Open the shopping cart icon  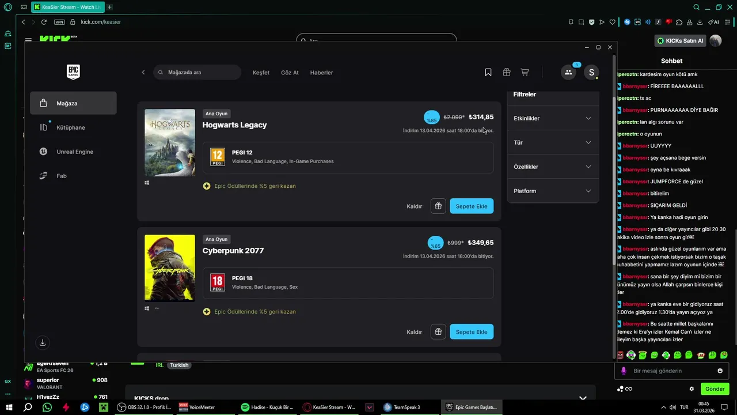tap(525, 72)
